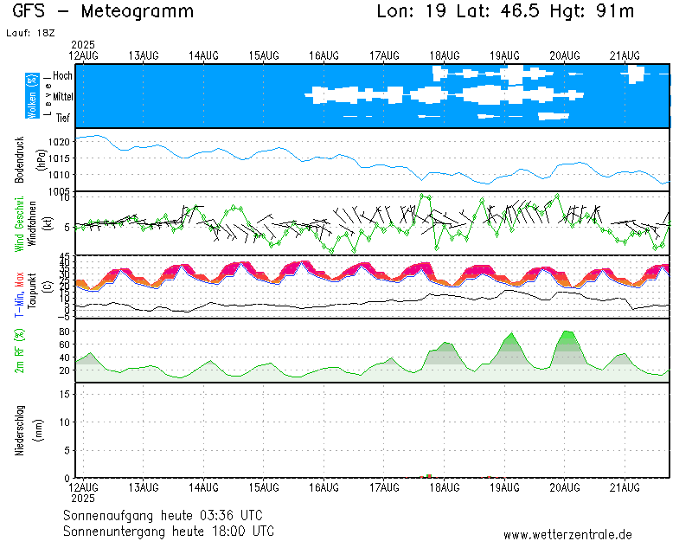
Task: Click '20AUG' on the bottom date axis
Action: point(565,487)
